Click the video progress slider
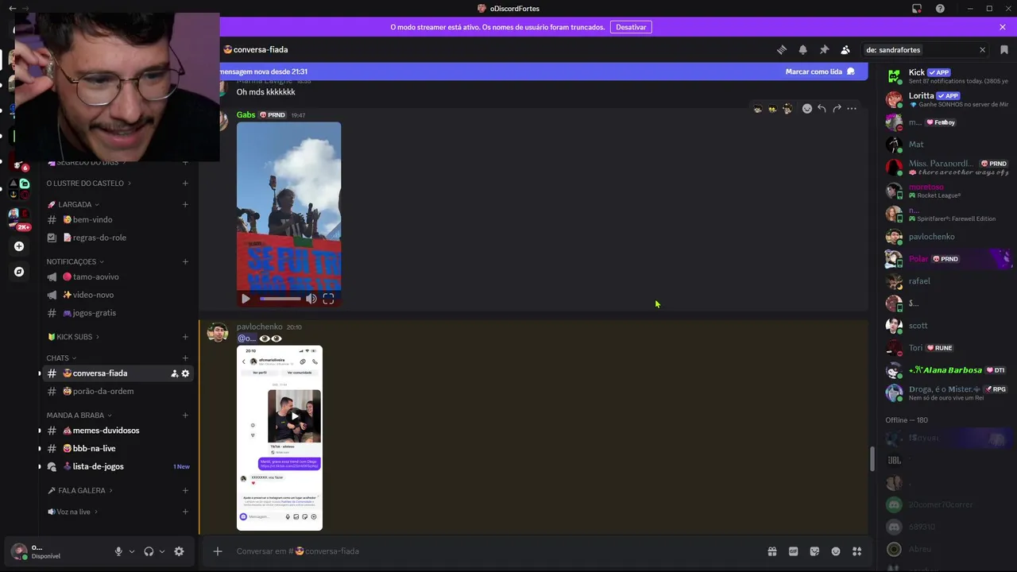The width and height of the screenshot is (1017, 572). 280,299
